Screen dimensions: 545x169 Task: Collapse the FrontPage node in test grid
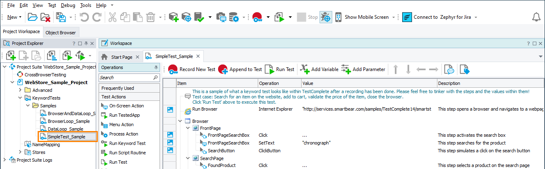point(188,129)
